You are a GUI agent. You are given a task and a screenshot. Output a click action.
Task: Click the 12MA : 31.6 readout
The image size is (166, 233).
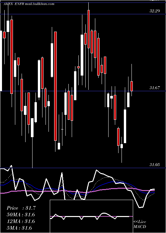pos(21,221)
